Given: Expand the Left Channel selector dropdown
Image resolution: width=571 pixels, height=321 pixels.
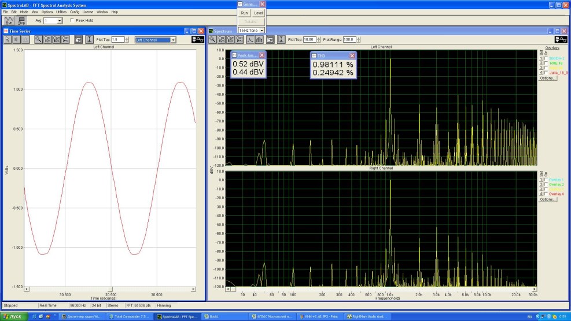Looking at the screenshot, I should pos(173,40).
